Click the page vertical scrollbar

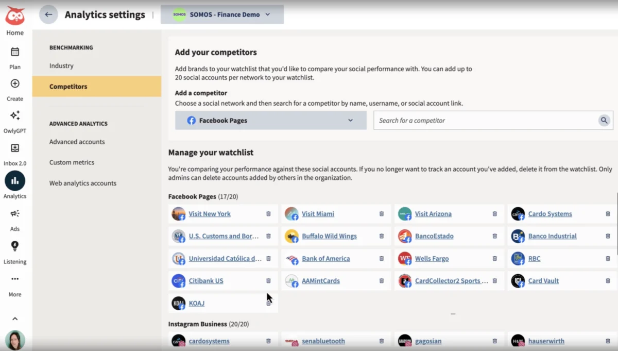pyautogui.click(x=616, y=224)
